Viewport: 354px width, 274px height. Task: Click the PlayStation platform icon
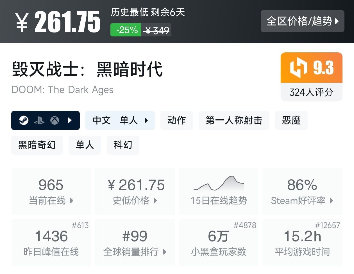point(39,120)
